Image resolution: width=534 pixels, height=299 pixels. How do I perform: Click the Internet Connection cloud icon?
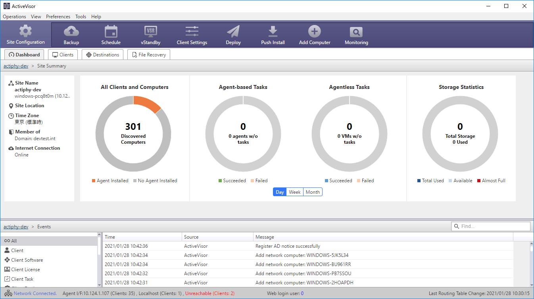[x=11, y=148]
